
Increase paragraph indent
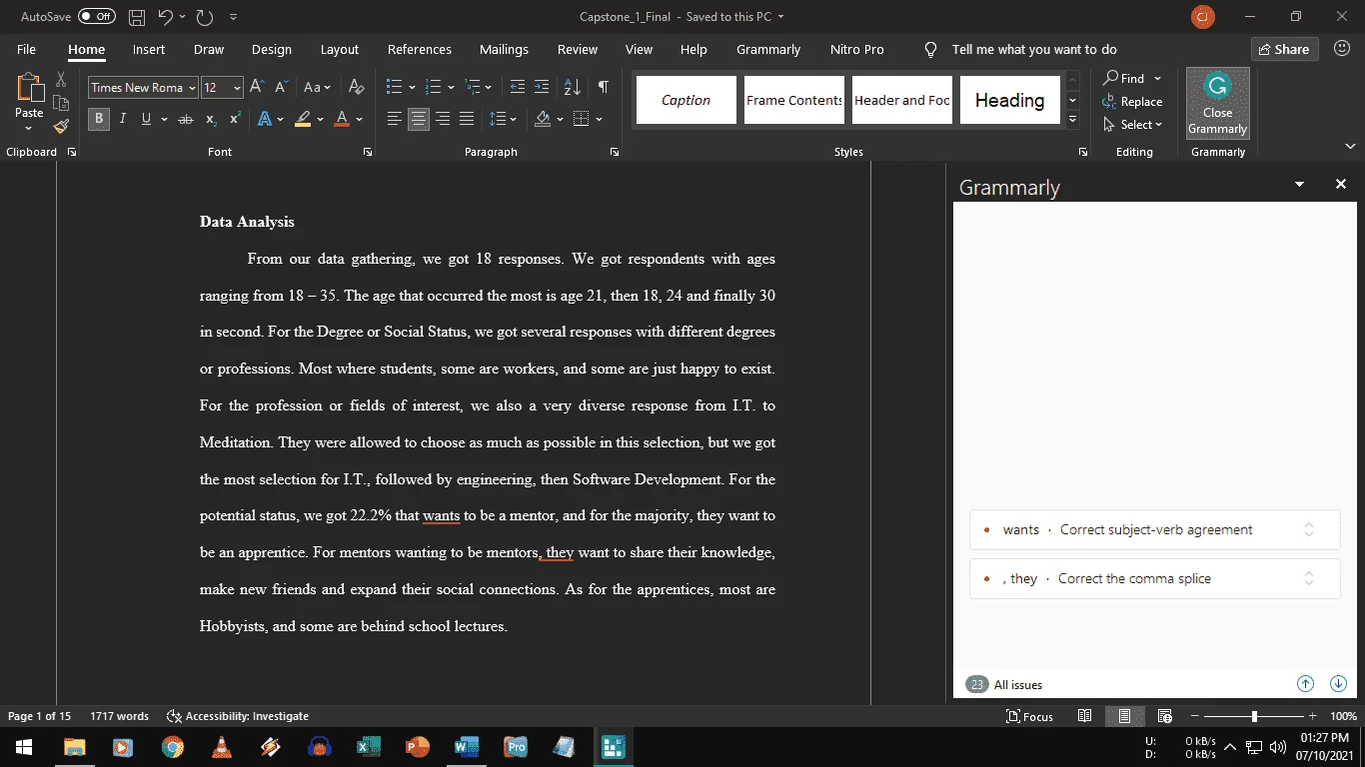(x=541, y=87)
